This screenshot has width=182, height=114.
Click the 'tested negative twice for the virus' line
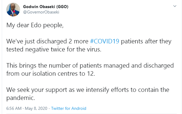(x=54, y=49)
